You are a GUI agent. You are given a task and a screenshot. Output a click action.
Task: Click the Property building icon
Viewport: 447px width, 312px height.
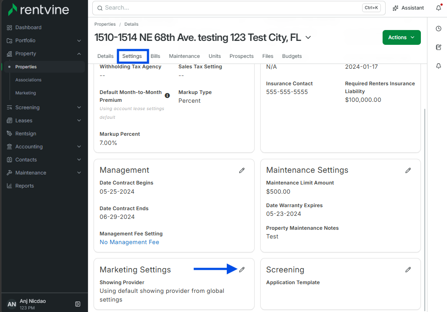pos(10,54)
